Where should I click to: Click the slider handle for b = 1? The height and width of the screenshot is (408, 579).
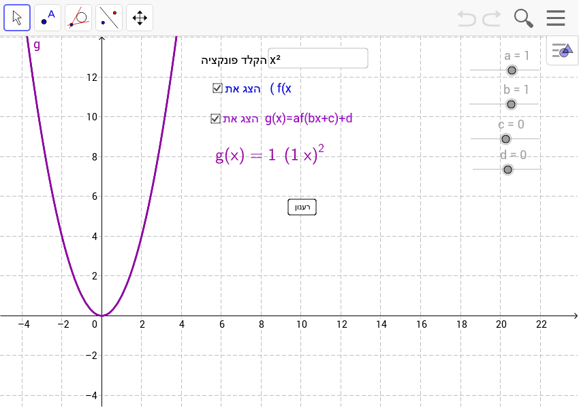coord(511,104)
